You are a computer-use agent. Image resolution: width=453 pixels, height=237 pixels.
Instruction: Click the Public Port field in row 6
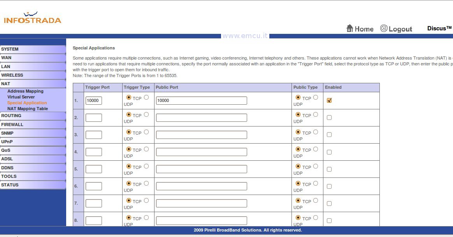pyautogui.click(x=201, y=186)
